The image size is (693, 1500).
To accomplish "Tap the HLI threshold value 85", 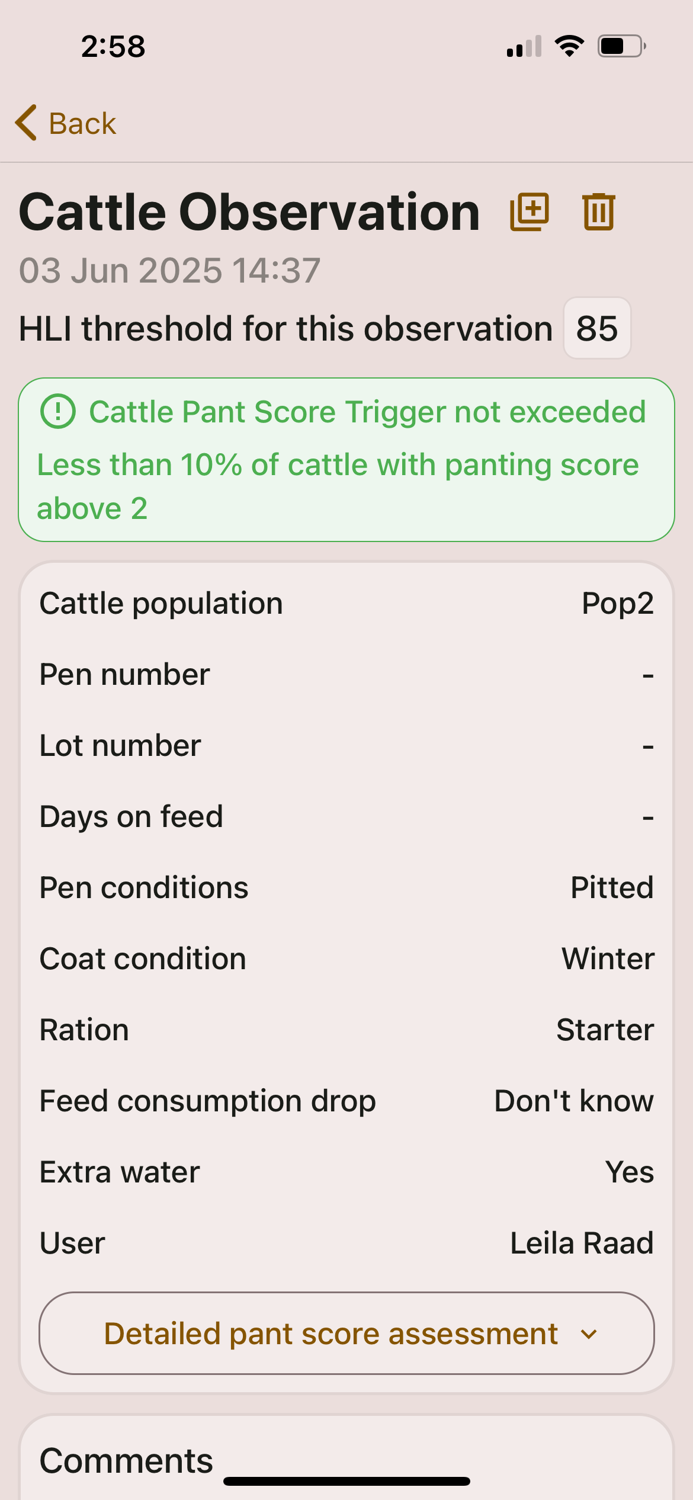I will coord(597,328).
